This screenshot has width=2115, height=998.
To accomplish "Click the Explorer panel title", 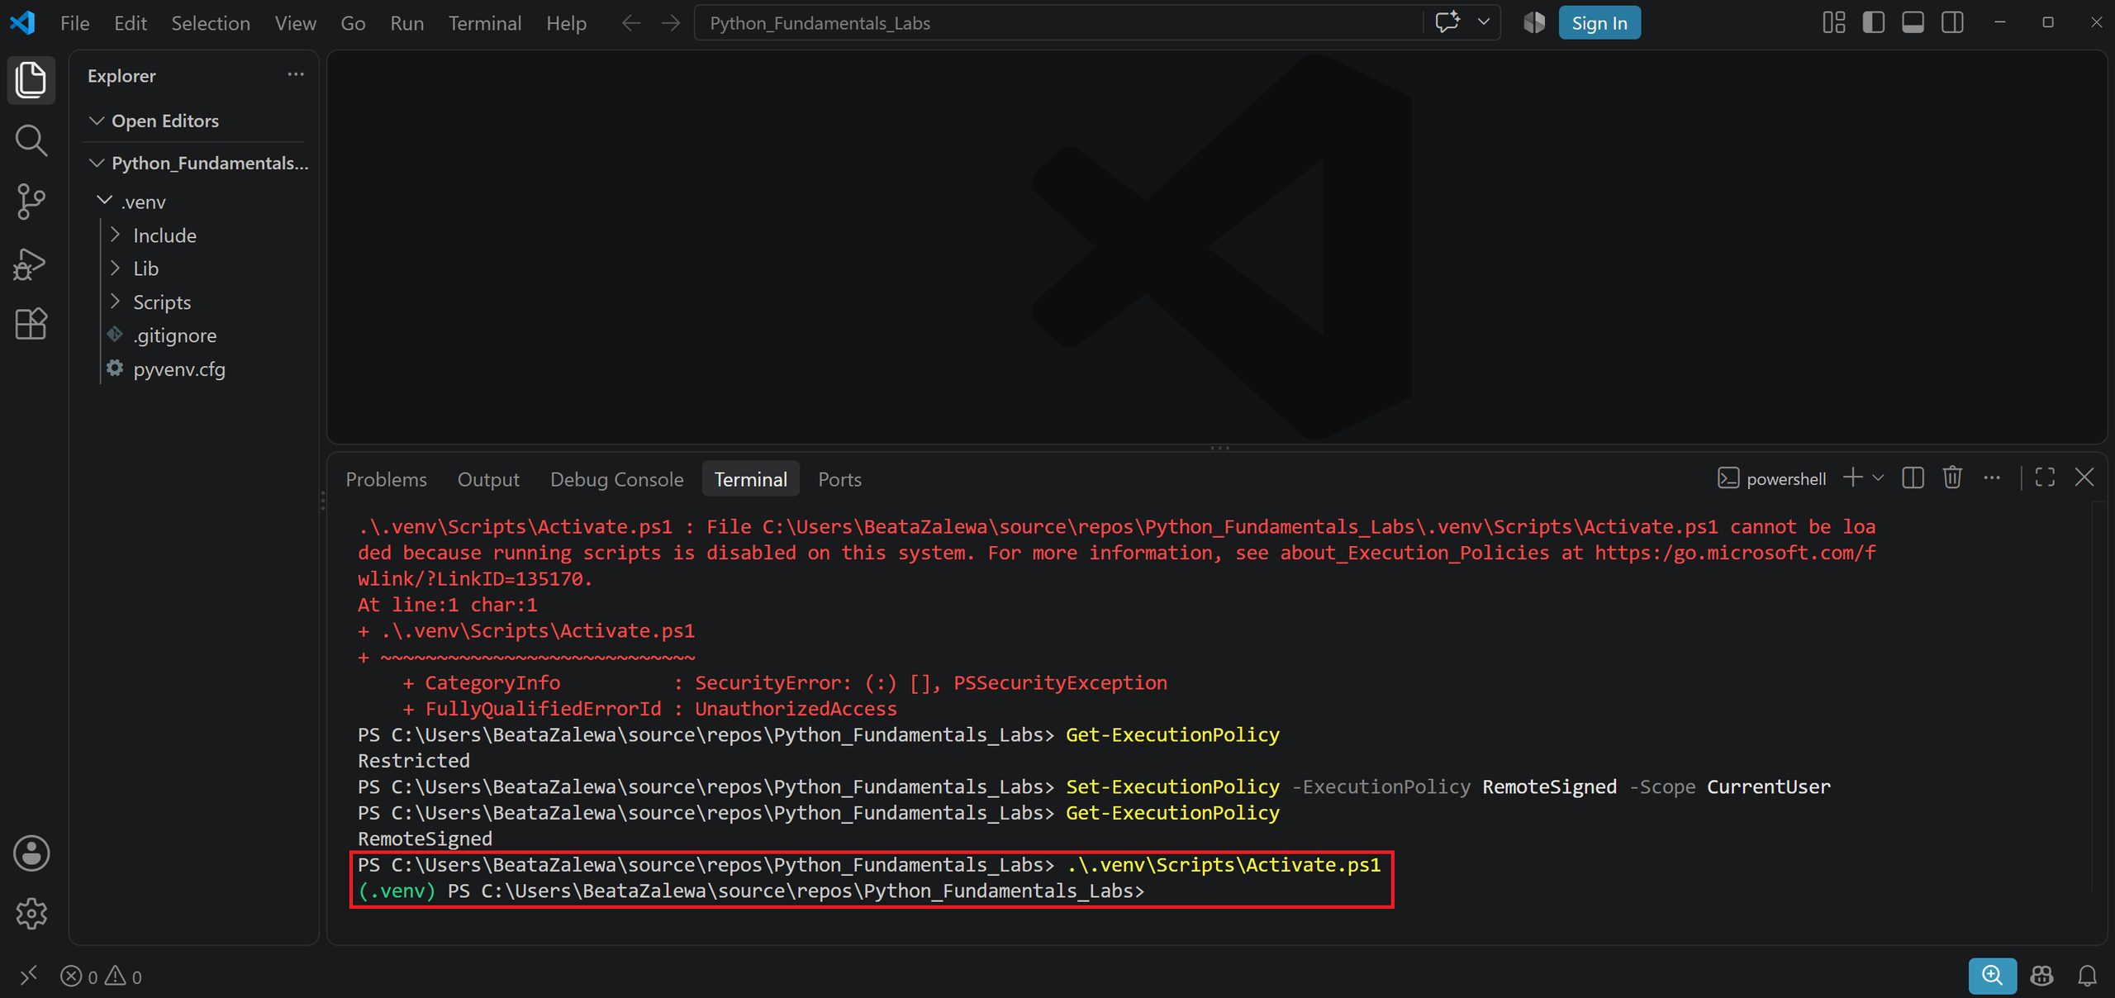I will [121, 75].
